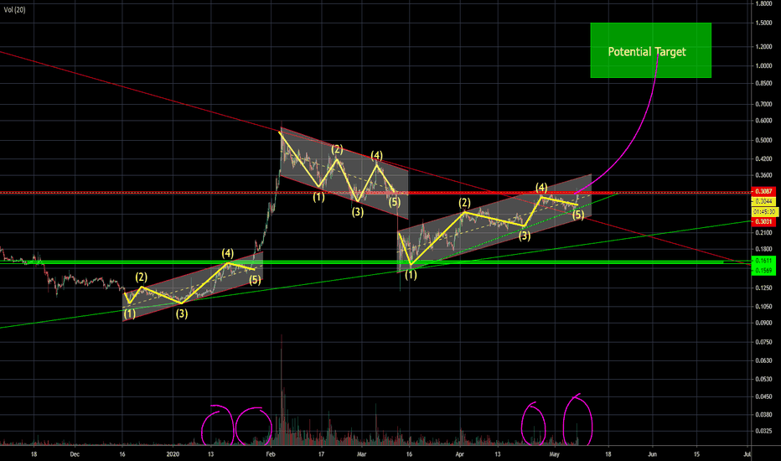Click the Mar label on time axis
The width and height of the screenshot is (781, 461).
(362, 454)
